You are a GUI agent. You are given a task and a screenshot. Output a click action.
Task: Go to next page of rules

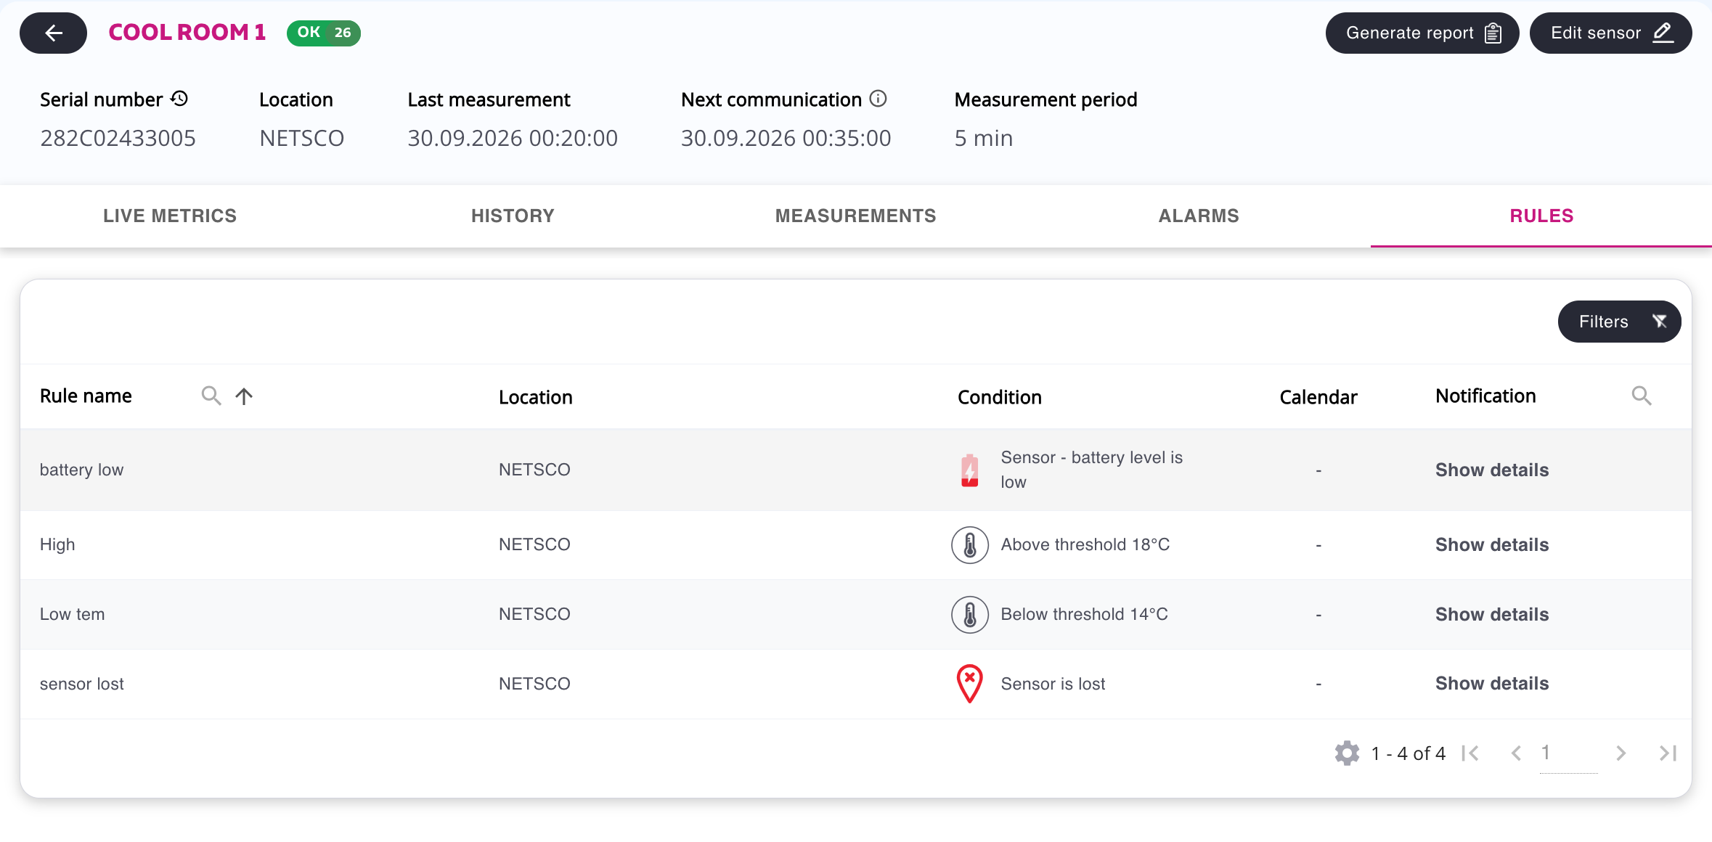click(x=1621, y=753)
